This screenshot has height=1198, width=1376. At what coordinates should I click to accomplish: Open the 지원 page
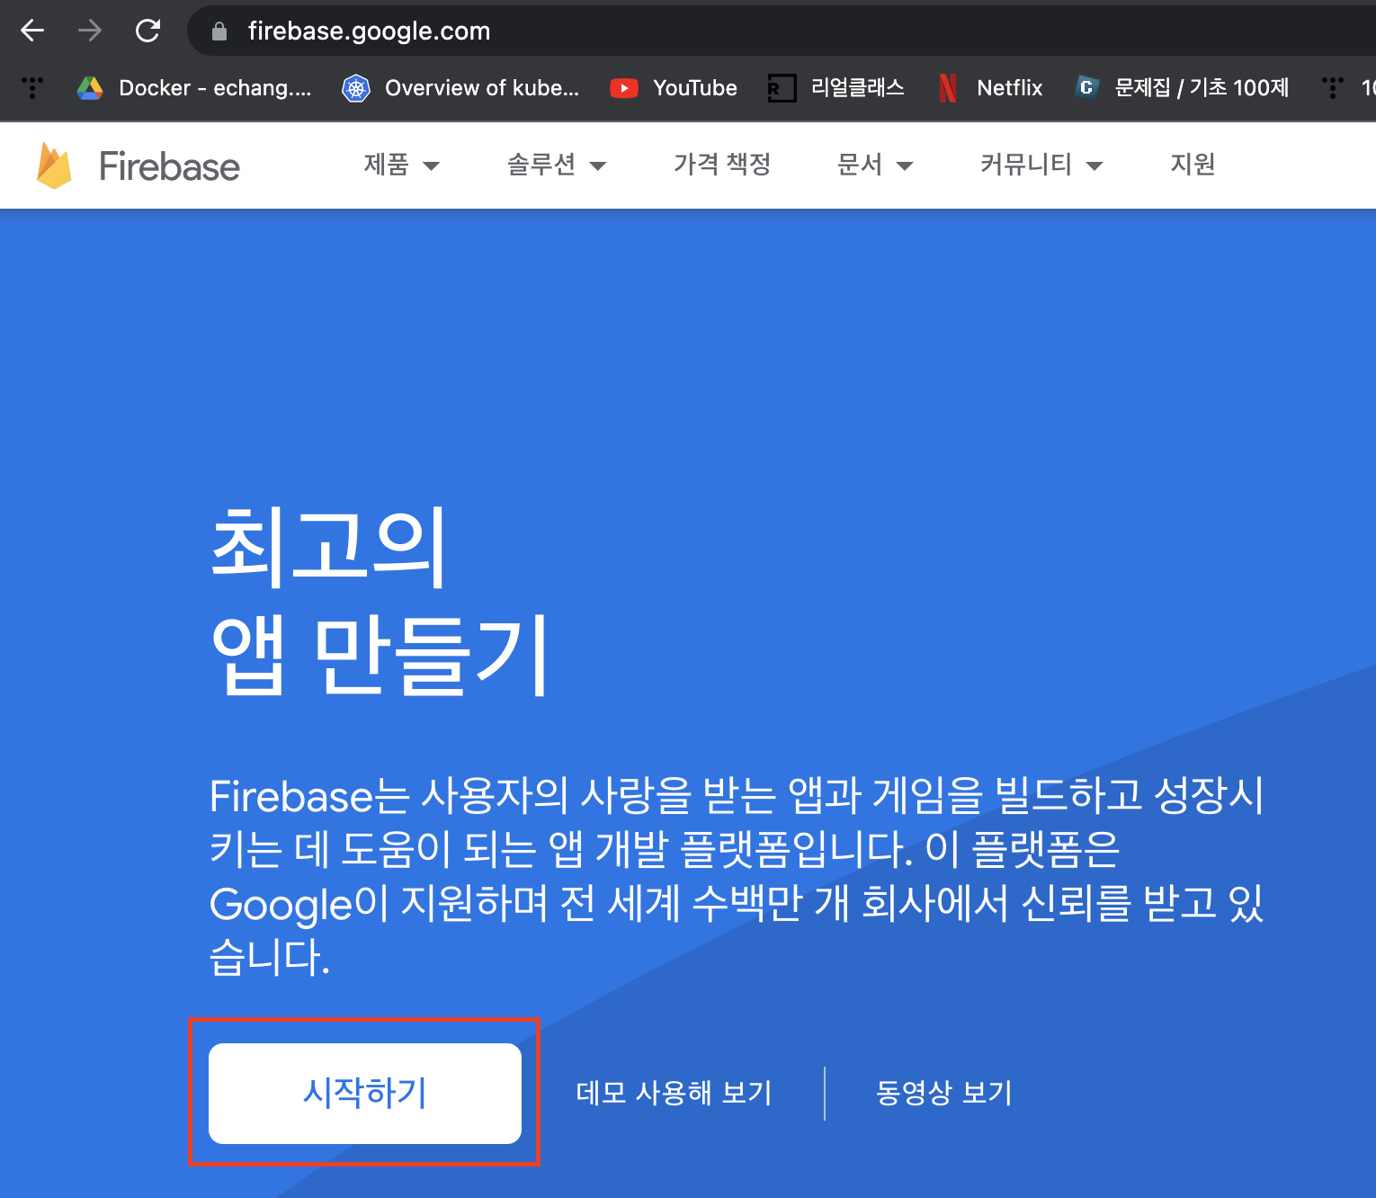tap(1193, 164)
